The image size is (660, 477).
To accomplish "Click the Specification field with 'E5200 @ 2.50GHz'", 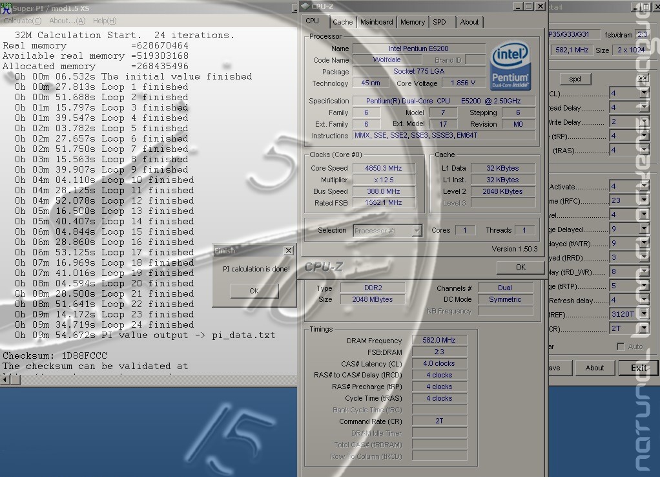I will pos(444,101).
